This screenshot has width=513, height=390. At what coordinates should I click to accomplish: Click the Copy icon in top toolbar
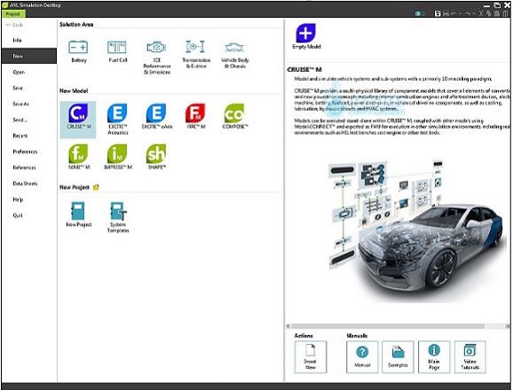point(489,13)
